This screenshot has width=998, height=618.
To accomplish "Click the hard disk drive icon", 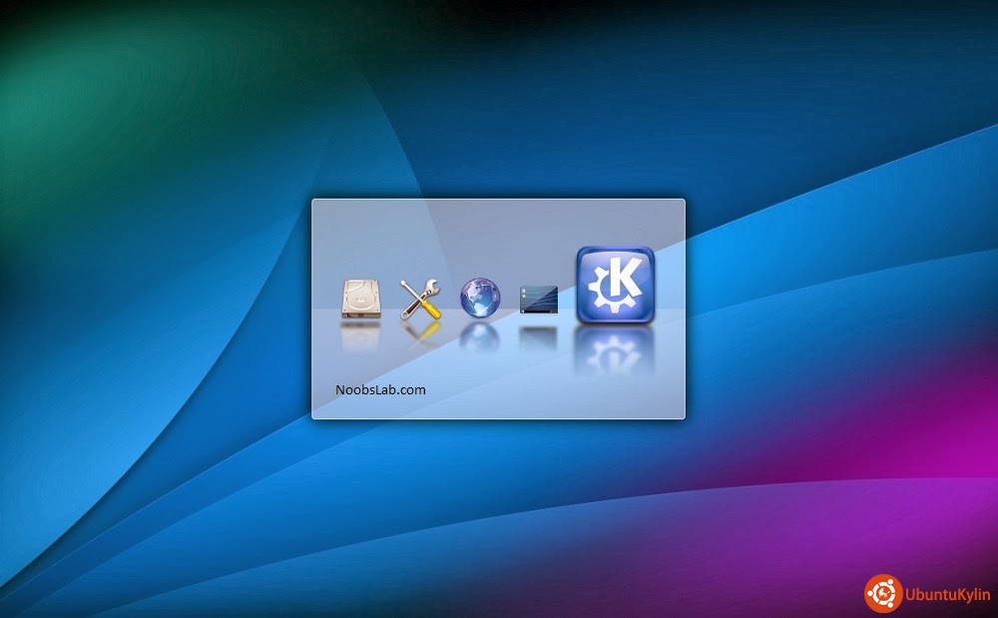I will tap(360, 299).
